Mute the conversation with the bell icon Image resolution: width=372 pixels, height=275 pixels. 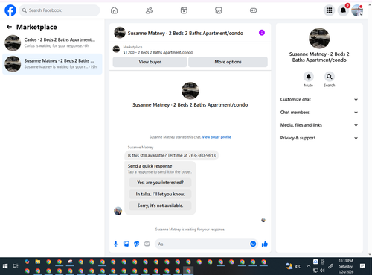point(309,77)
